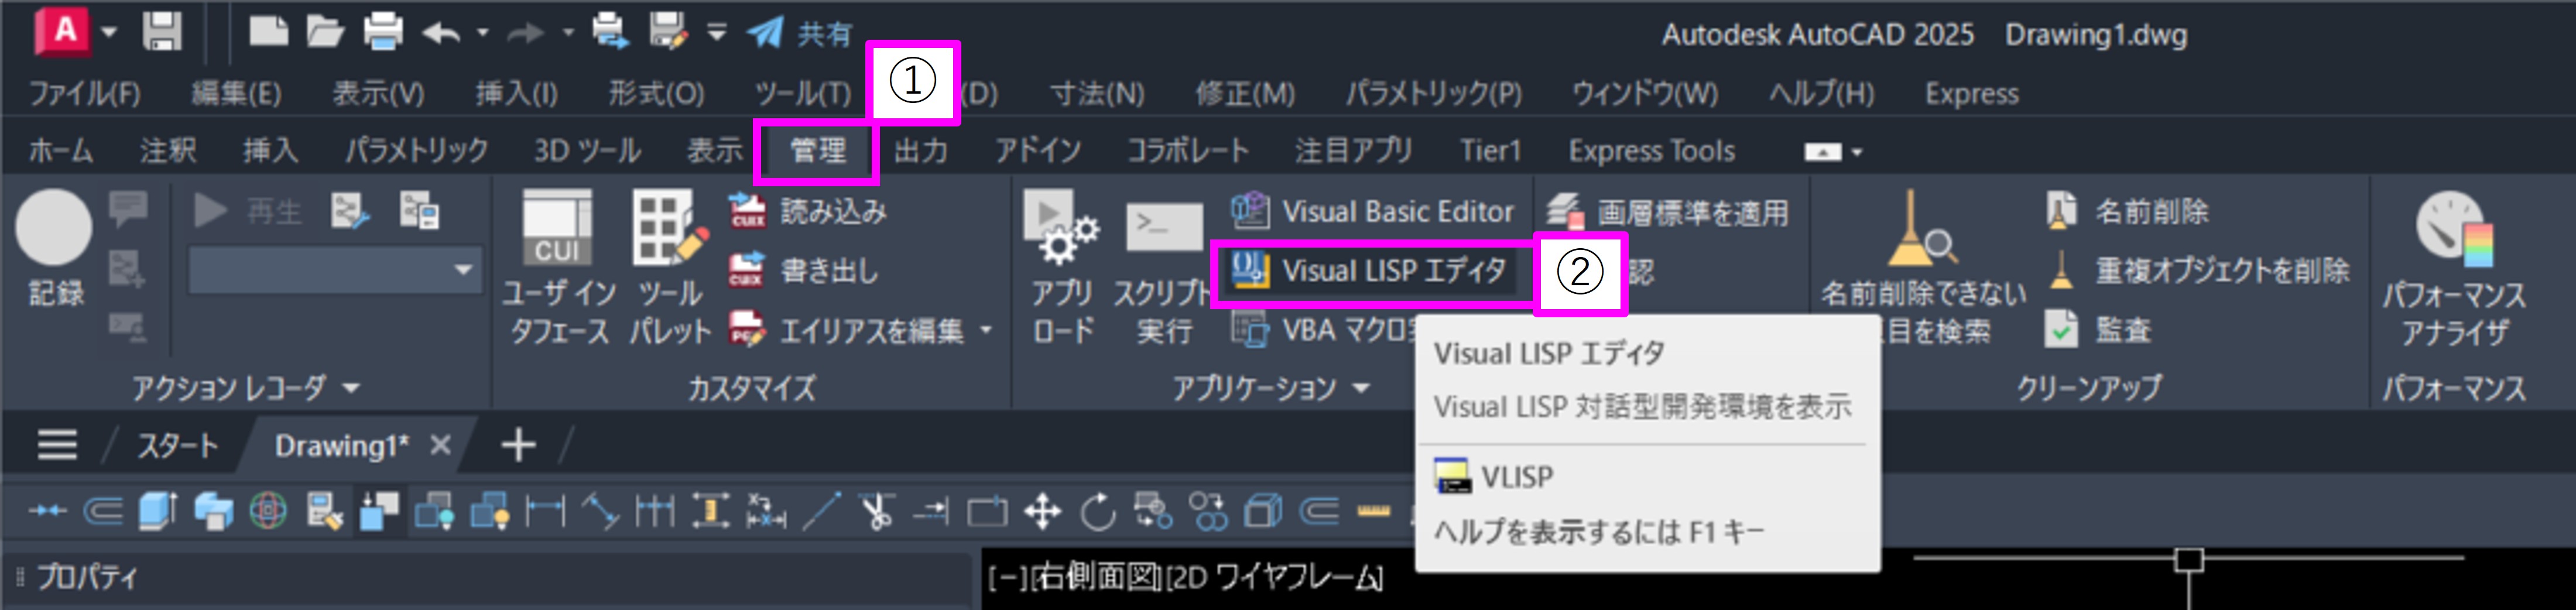Toggle the ribbon minimize button
This screenshot has height=610, width=2576.
click(1823, 152)
